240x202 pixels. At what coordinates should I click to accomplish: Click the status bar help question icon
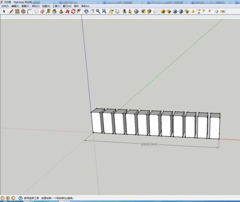pyautogui.click(x=21, y=198)
